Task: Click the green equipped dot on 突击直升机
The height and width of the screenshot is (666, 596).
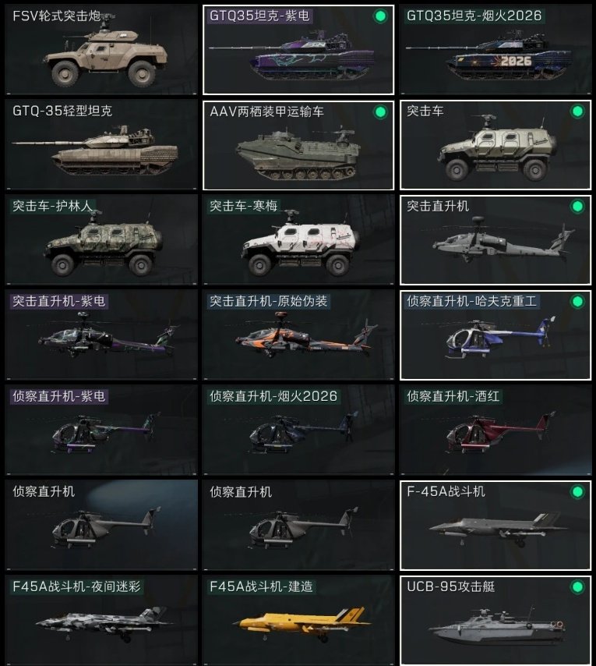Action: click(x=577, y=207)
